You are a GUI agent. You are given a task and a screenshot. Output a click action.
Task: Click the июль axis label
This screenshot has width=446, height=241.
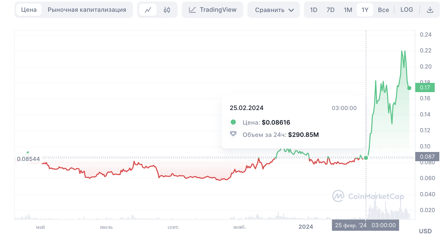106,227
